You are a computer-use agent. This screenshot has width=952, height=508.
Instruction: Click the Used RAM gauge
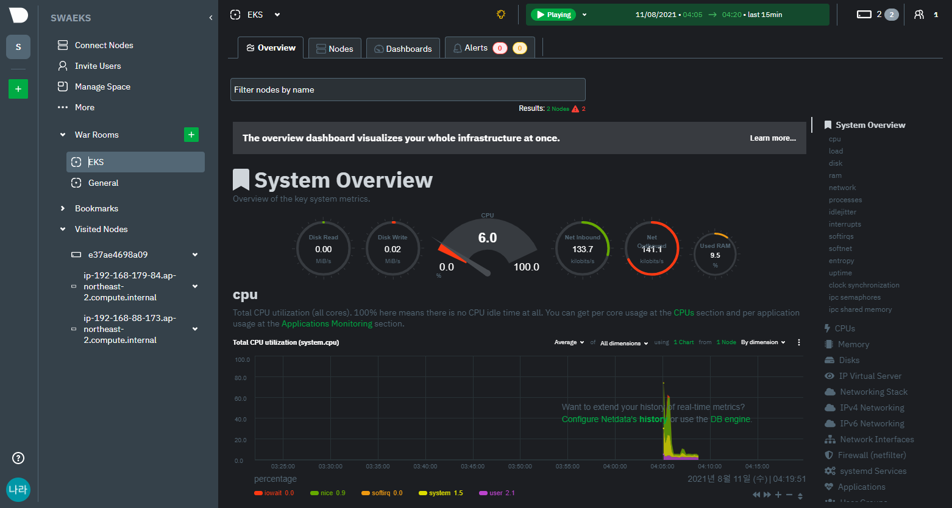(x=715, y=255)
